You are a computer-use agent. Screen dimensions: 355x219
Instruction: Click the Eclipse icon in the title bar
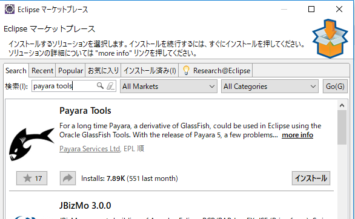(x=10, y=9)
